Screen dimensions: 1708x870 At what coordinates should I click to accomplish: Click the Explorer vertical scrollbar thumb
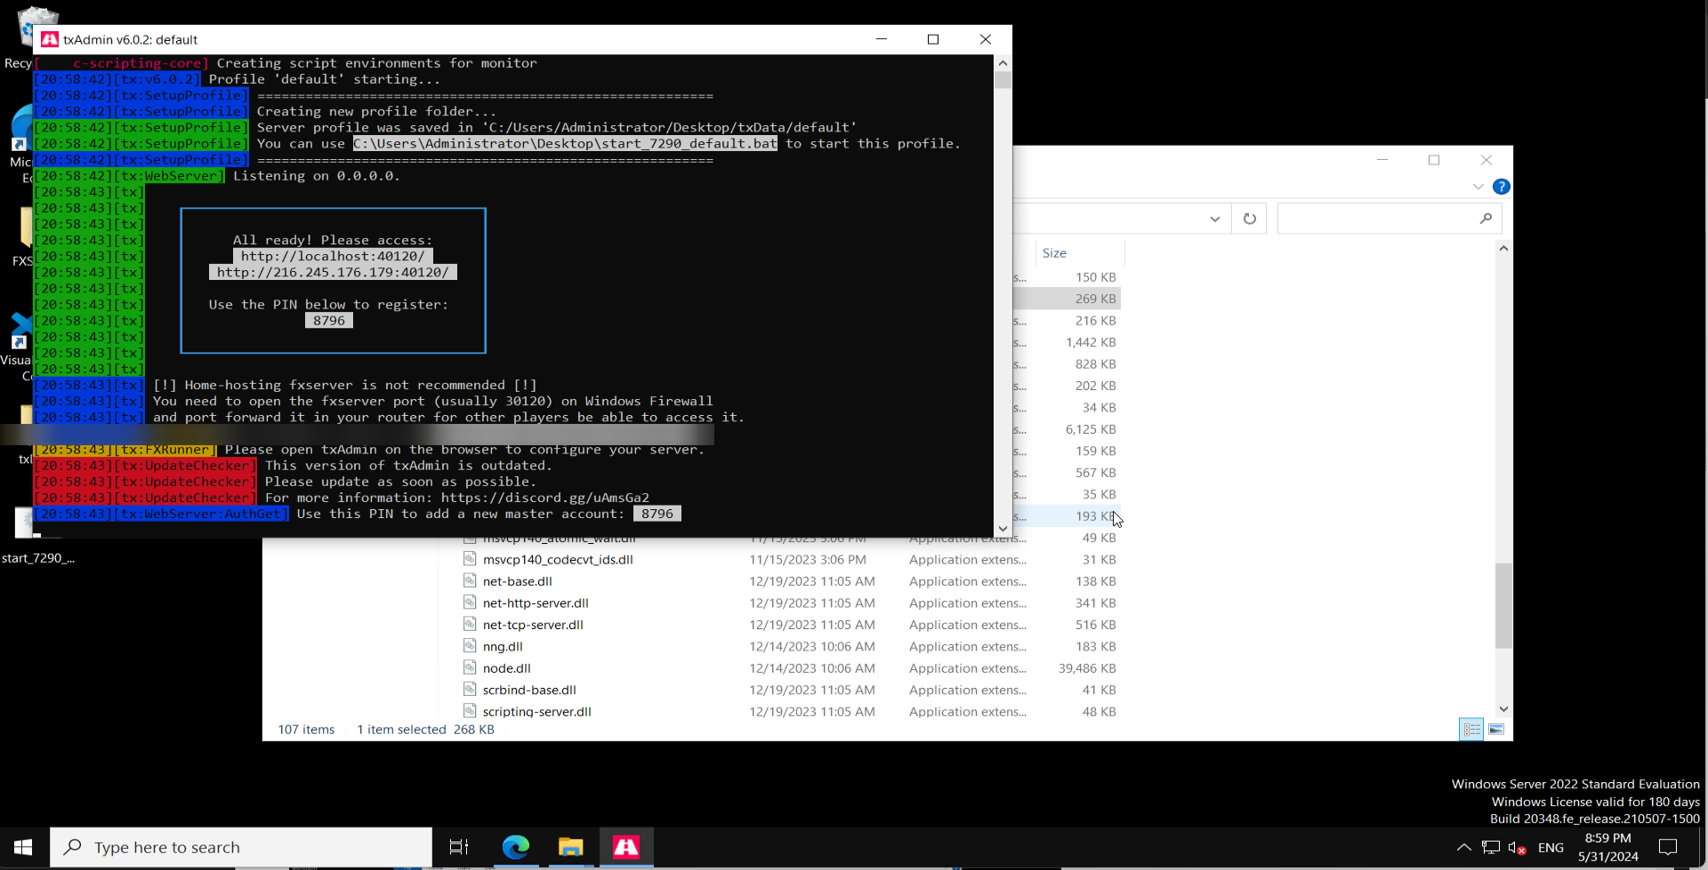click(1503, 605)
